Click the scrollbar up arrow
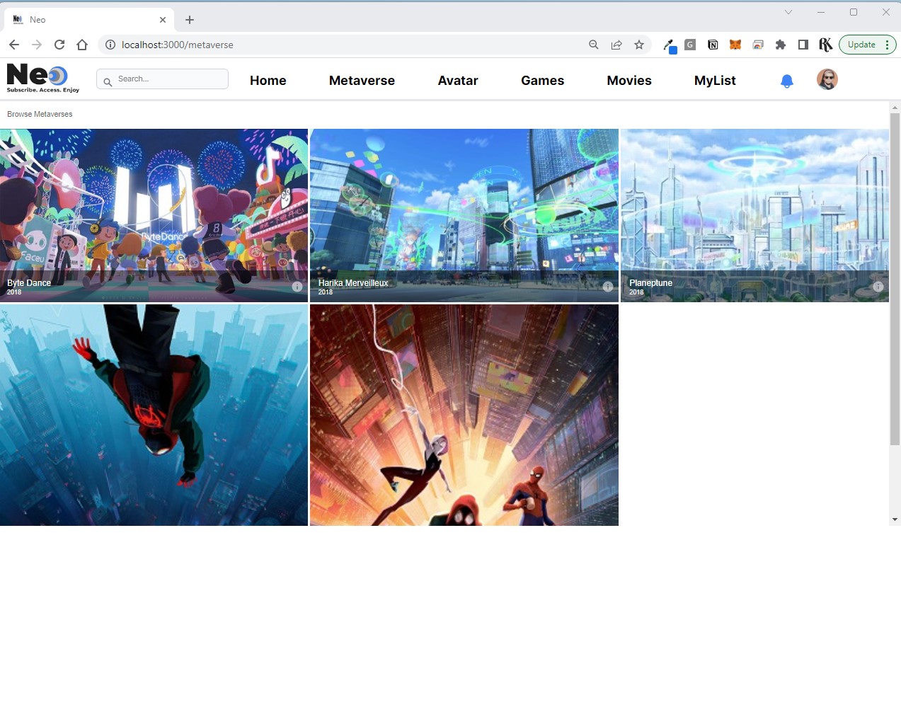The width and height of the screenshot is (901, 712). coord(895,108)
